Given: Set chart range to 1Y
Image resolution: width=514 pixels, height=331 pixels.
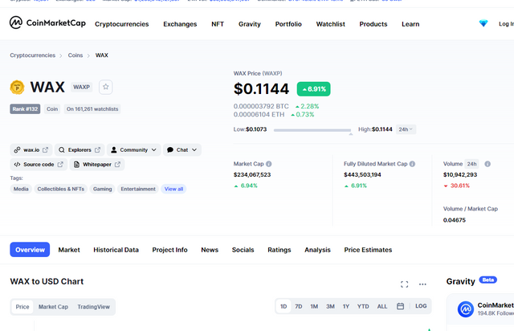Looking at the screenshot, I should [x=346, y=306].
